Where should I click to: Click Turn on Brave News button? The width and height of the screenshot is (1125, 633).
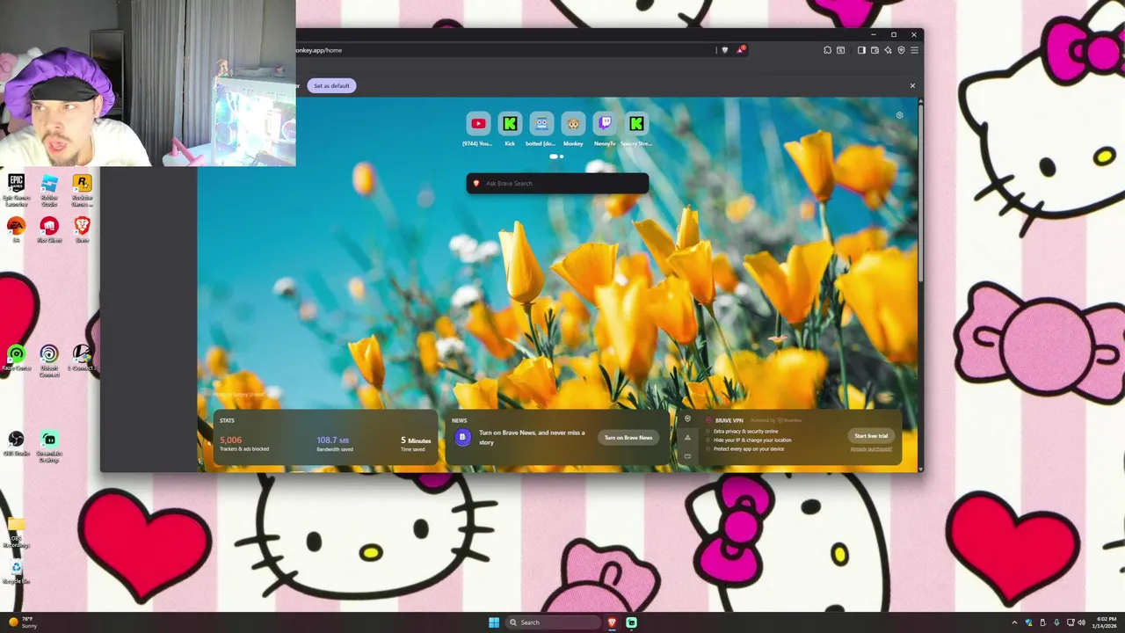pos(628,437)
